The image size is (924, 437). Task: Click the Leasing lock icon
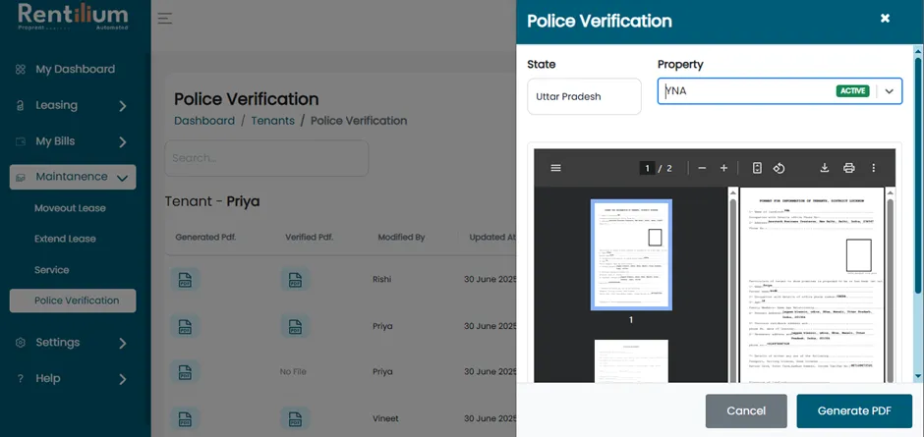[21, 106]
